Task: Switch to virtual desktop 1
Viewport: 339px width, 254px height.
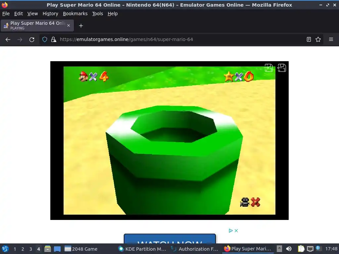Action: tap(15, 249)
